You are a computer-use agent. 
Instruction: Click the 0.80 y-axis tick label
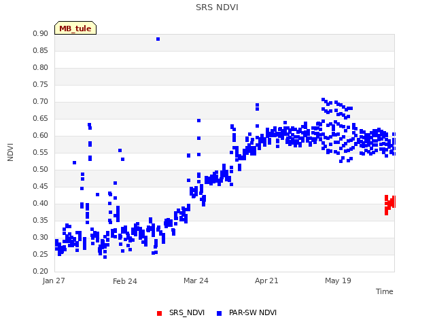click(x=41, y=67)
